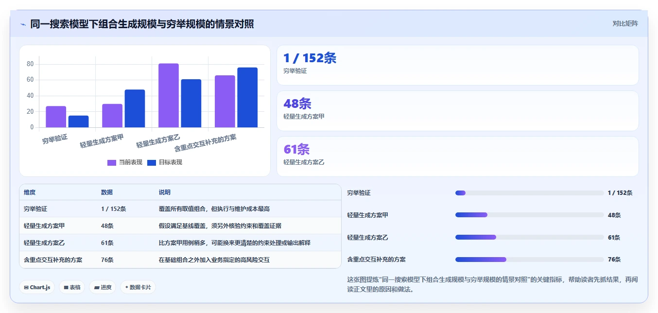Click the 轻量生成方案甲 progress bar
This screenshot has height=313, width=658.
(x=529, y=215)
